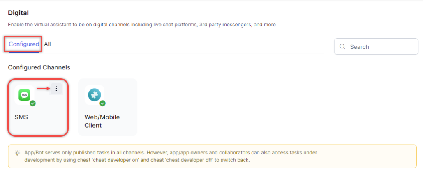Click the lightbulb tip icon in the banner
The image size is (423, 179).
pyautogui.click(x=17, y=153)
